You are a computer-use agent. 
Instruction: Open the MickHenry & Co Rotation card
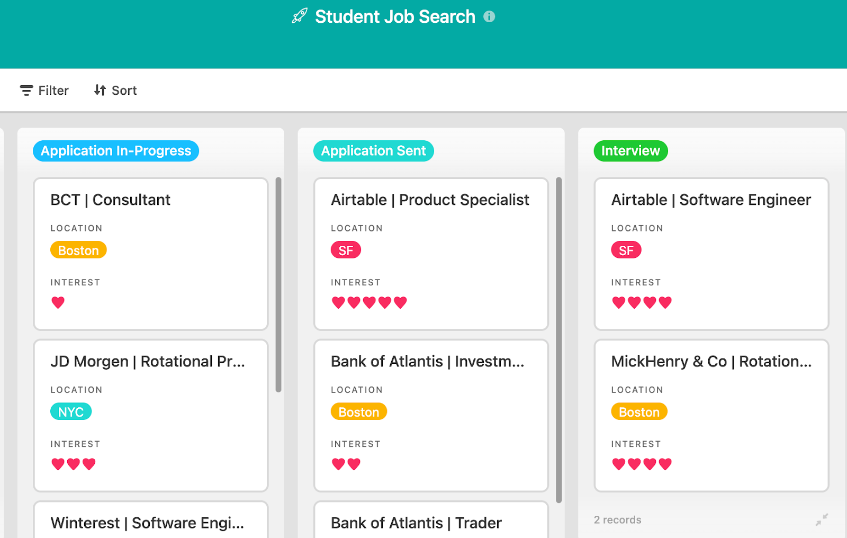(711, 416)
